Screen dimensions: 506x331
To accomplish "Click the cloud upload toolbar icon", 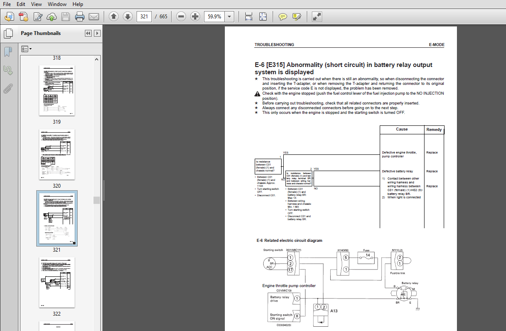I will 52,17.
